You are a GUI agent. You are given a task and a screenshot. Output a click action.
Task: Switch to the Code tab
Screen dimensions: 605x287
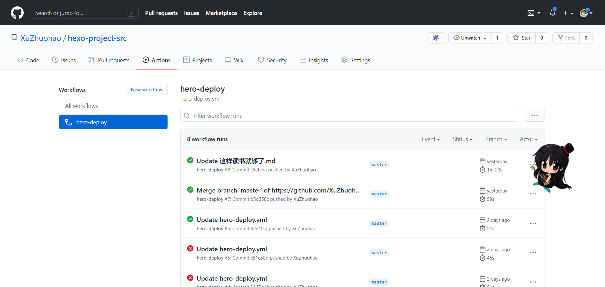click(28, 60)
